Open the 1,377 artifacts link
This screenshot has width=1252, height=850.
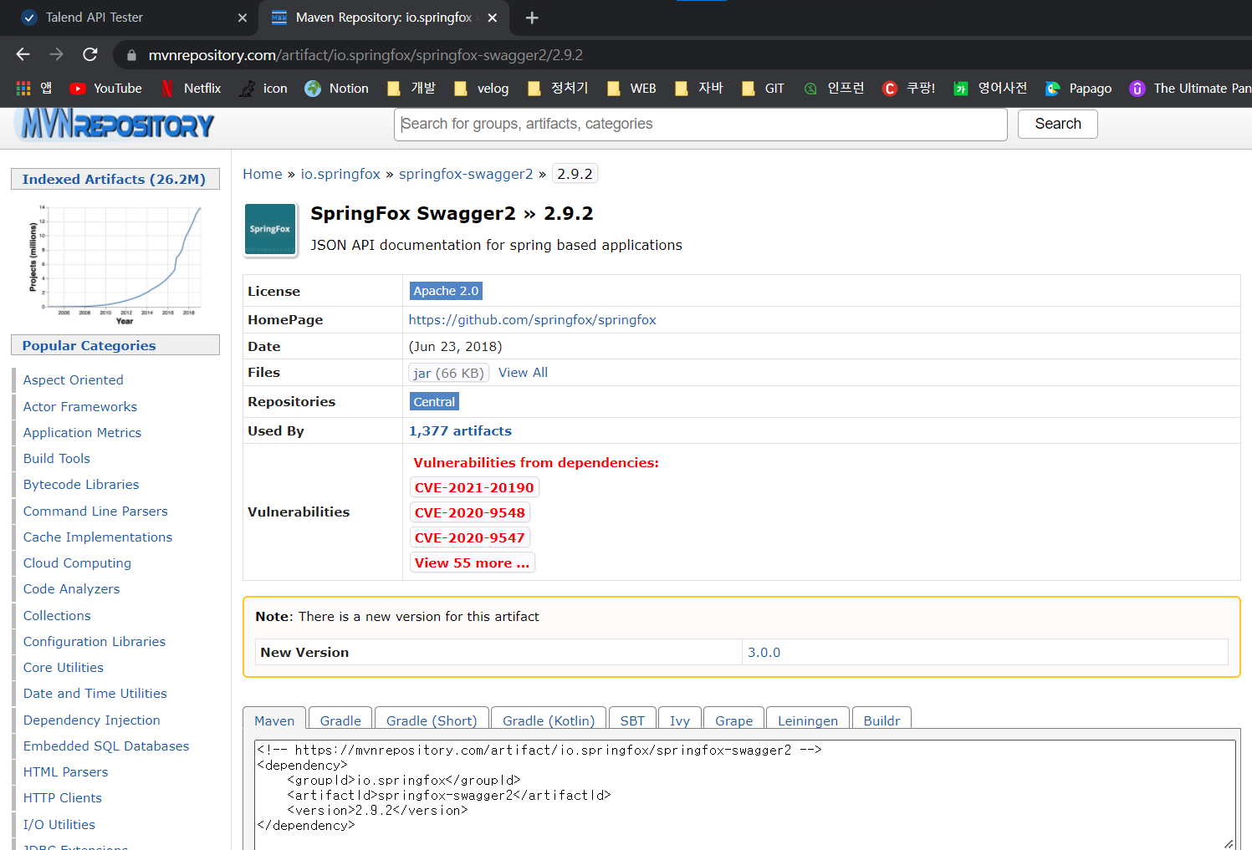pyautogui.click(x=460, y=431)
